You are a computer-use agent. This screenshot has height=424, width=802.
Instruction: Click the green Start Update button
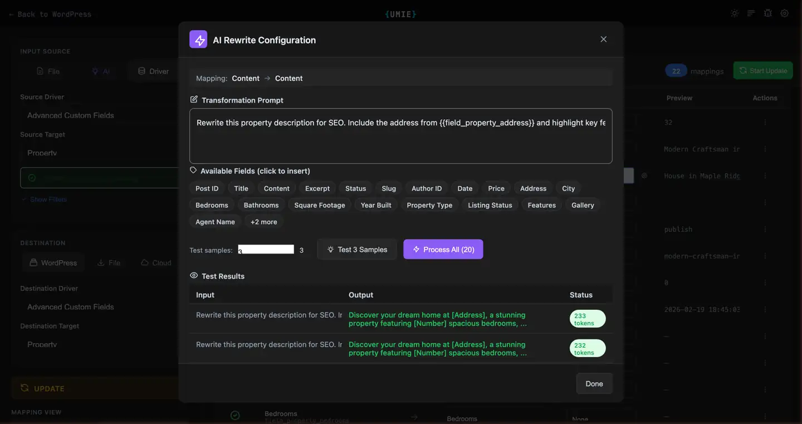(763, 71)
